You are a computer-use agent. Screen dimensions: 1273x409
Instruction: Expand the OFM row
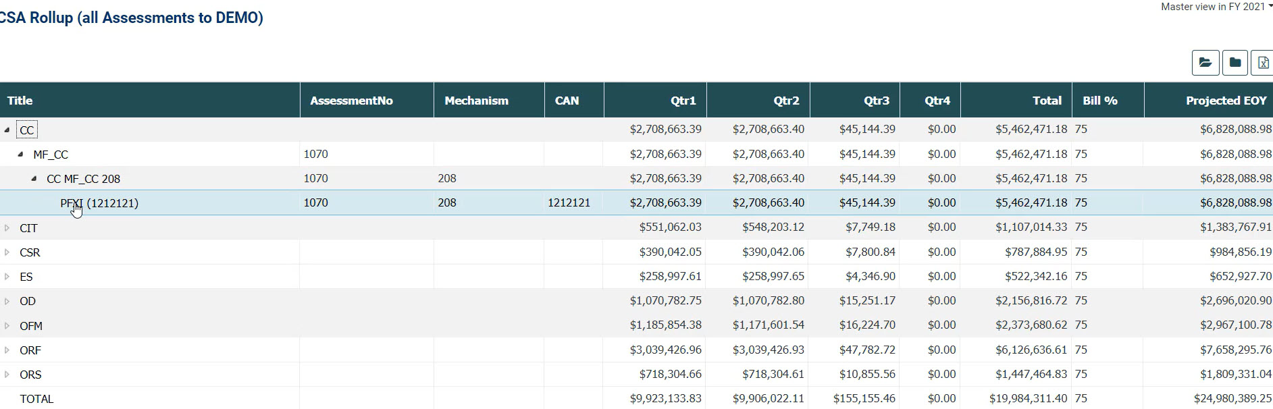pyautogui.click(x=7, y=326)
